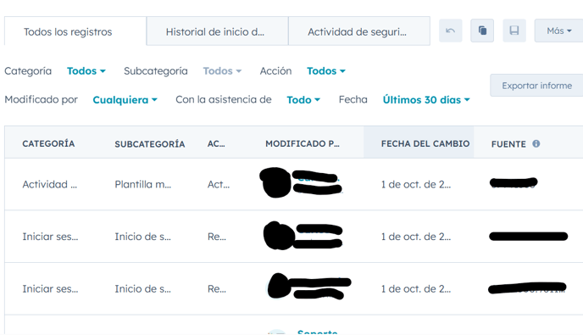Expand the Acción Todos filter
This screenshot has width=583, height=335.
[326, 70]
